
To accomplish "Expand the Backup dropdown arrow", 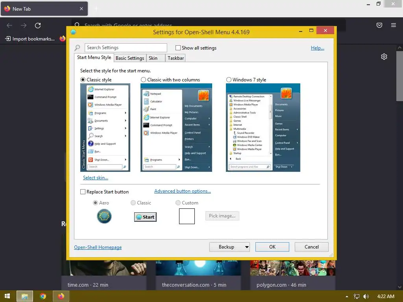I will coord(246,247).
